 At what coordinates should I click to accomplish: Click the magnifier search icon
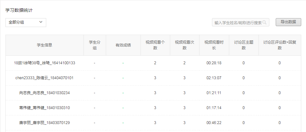click(265, 23)
